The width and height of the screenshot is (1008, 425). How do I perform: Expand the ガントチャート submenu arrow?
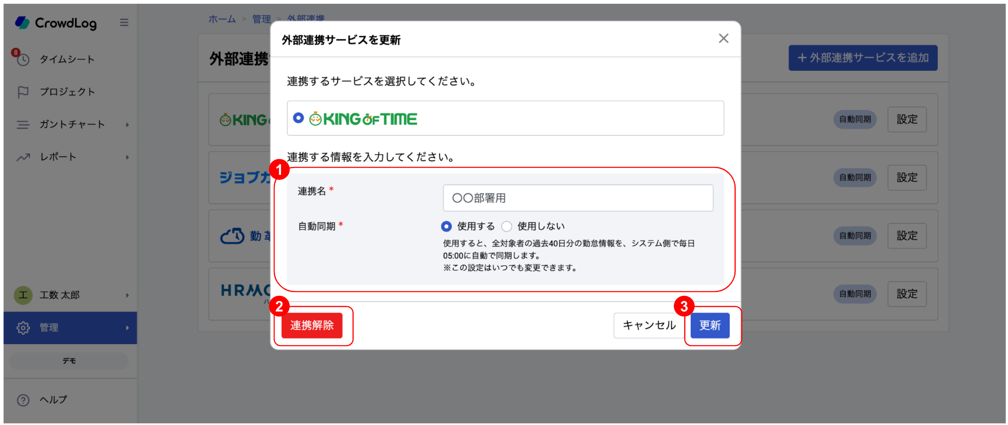127,125
